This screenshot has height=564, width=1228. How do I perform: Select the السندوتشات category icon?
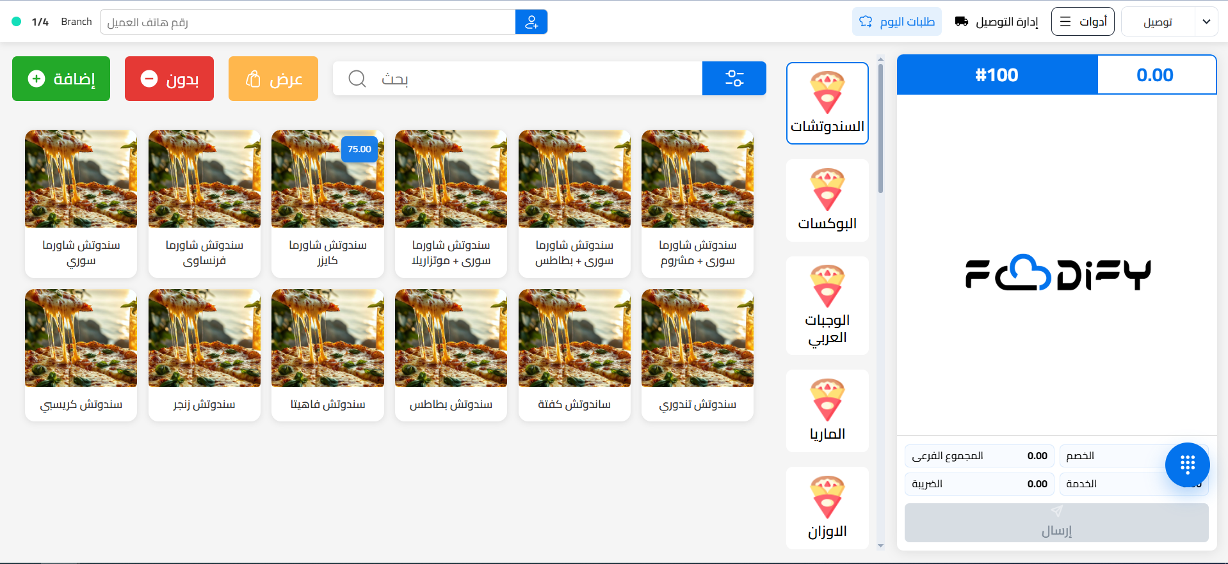point(827,93)
